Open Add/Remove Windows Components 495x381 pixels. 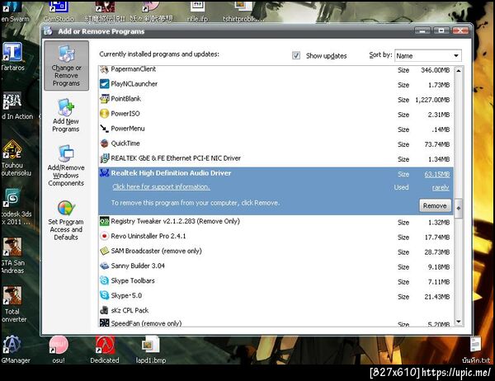(x=66, y=166)
